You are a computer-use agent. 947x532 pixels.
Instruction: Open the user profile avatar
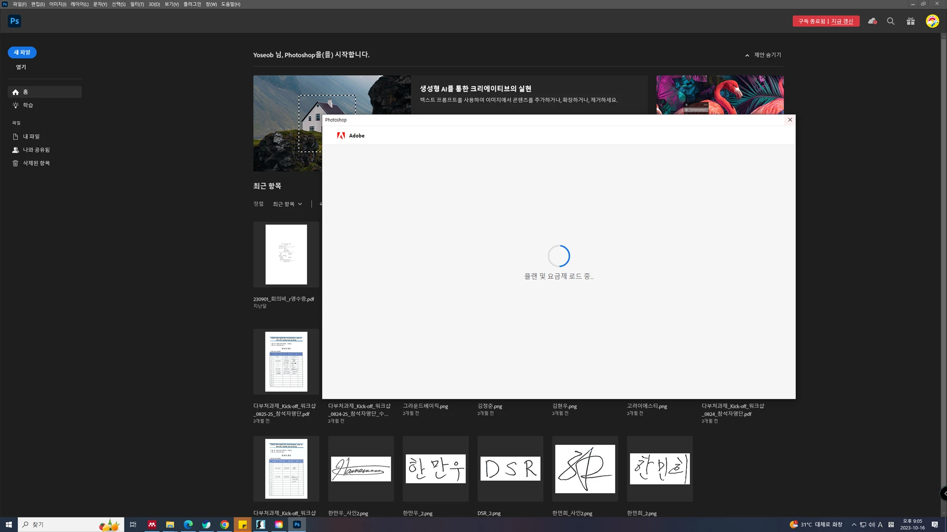coord(932,21)
